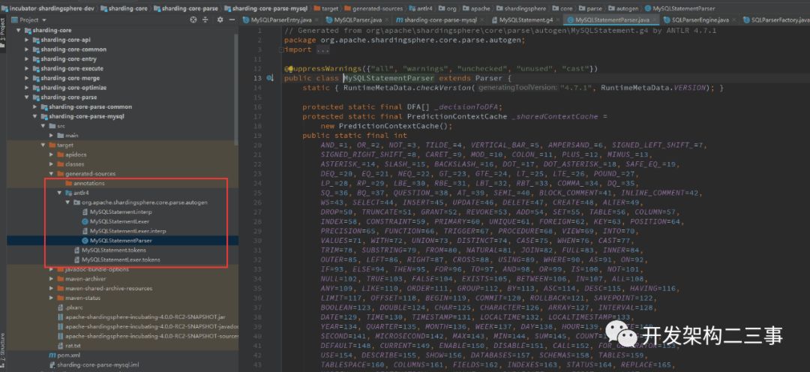This screenshot has height=372, width=810.
Task: Click the annotations folder icon
Action: [x=69, y=184]
